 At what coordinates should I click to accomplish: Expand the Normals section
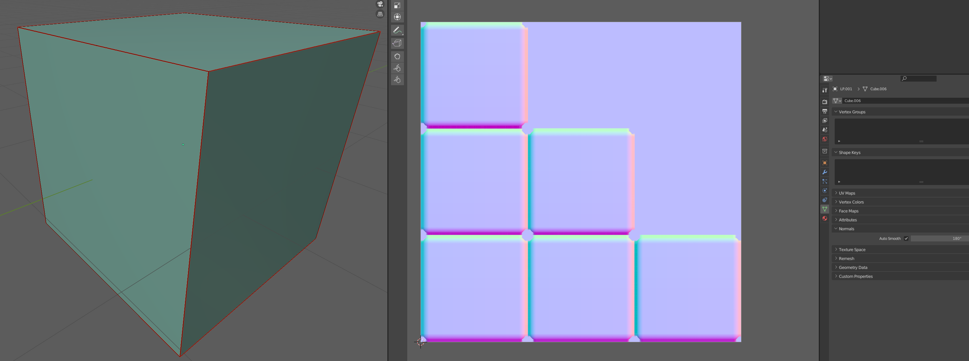pyautogui.click(x=847, y=228)
